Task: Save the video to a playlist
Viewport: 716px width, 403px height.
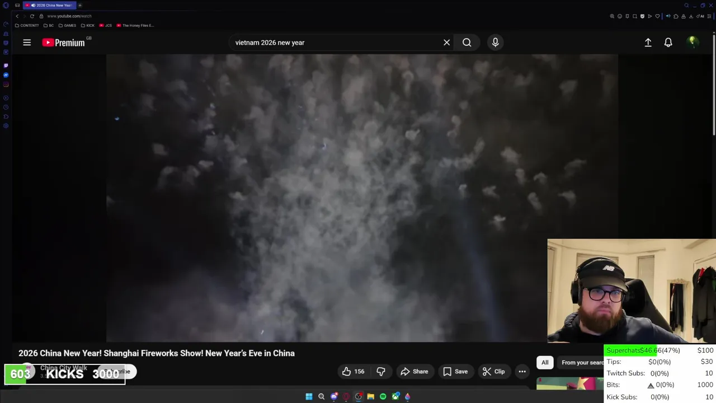Action: tap(455, 372)
